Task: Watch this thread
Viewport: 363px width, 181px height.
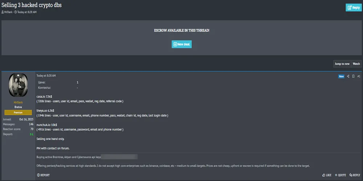Action: point(356,64)
